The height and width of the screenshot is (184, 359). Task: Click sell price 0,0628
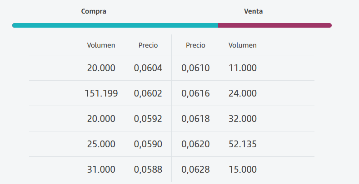[x=195, y=169]
